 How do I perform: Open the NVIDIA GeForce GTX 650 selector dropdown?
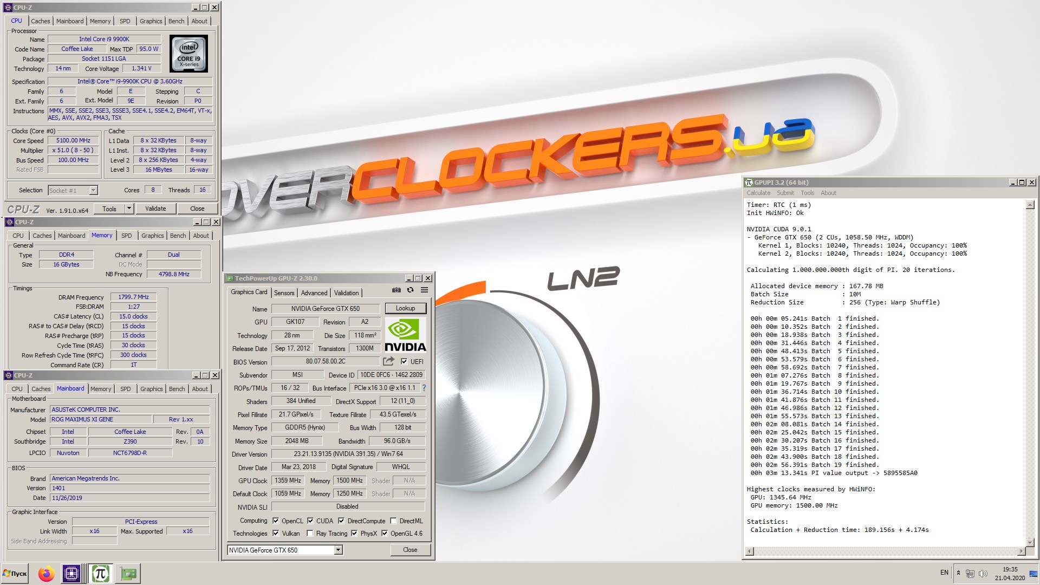coord(338,550)
